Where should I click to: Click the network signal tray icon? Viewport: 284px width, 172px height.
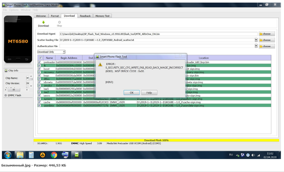click(258, 155)
